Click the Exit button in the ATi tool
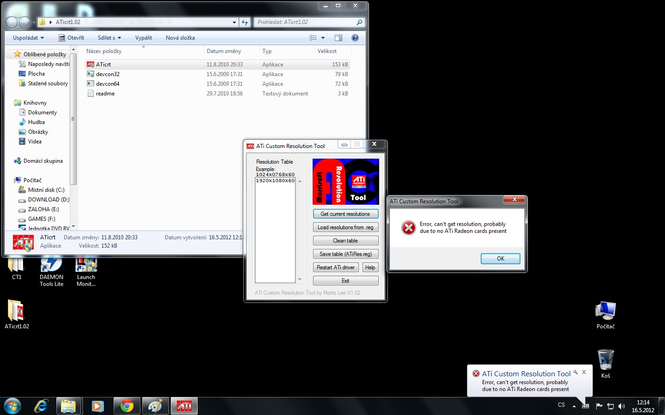665x415 pixels. (x=345, y=281)
